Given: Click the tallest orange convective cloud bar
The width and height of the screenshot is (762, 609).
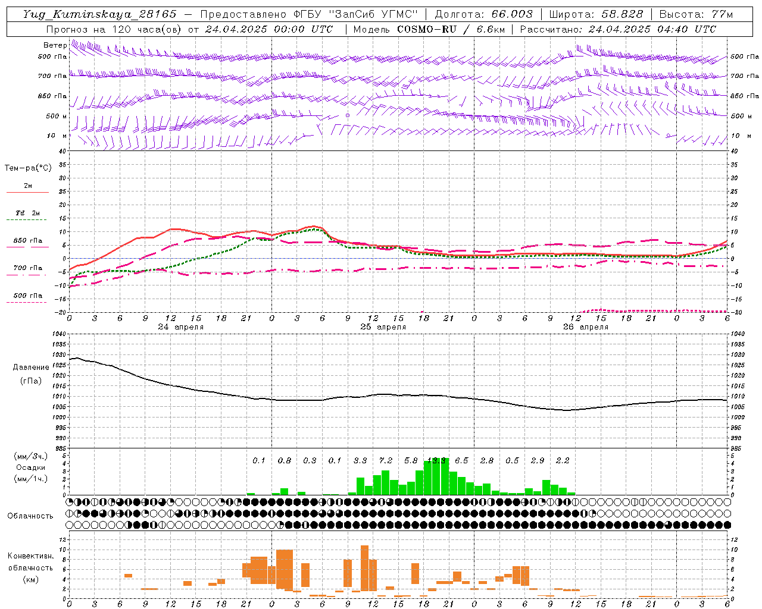Looking at the screenshot, I should click(364, 568).
